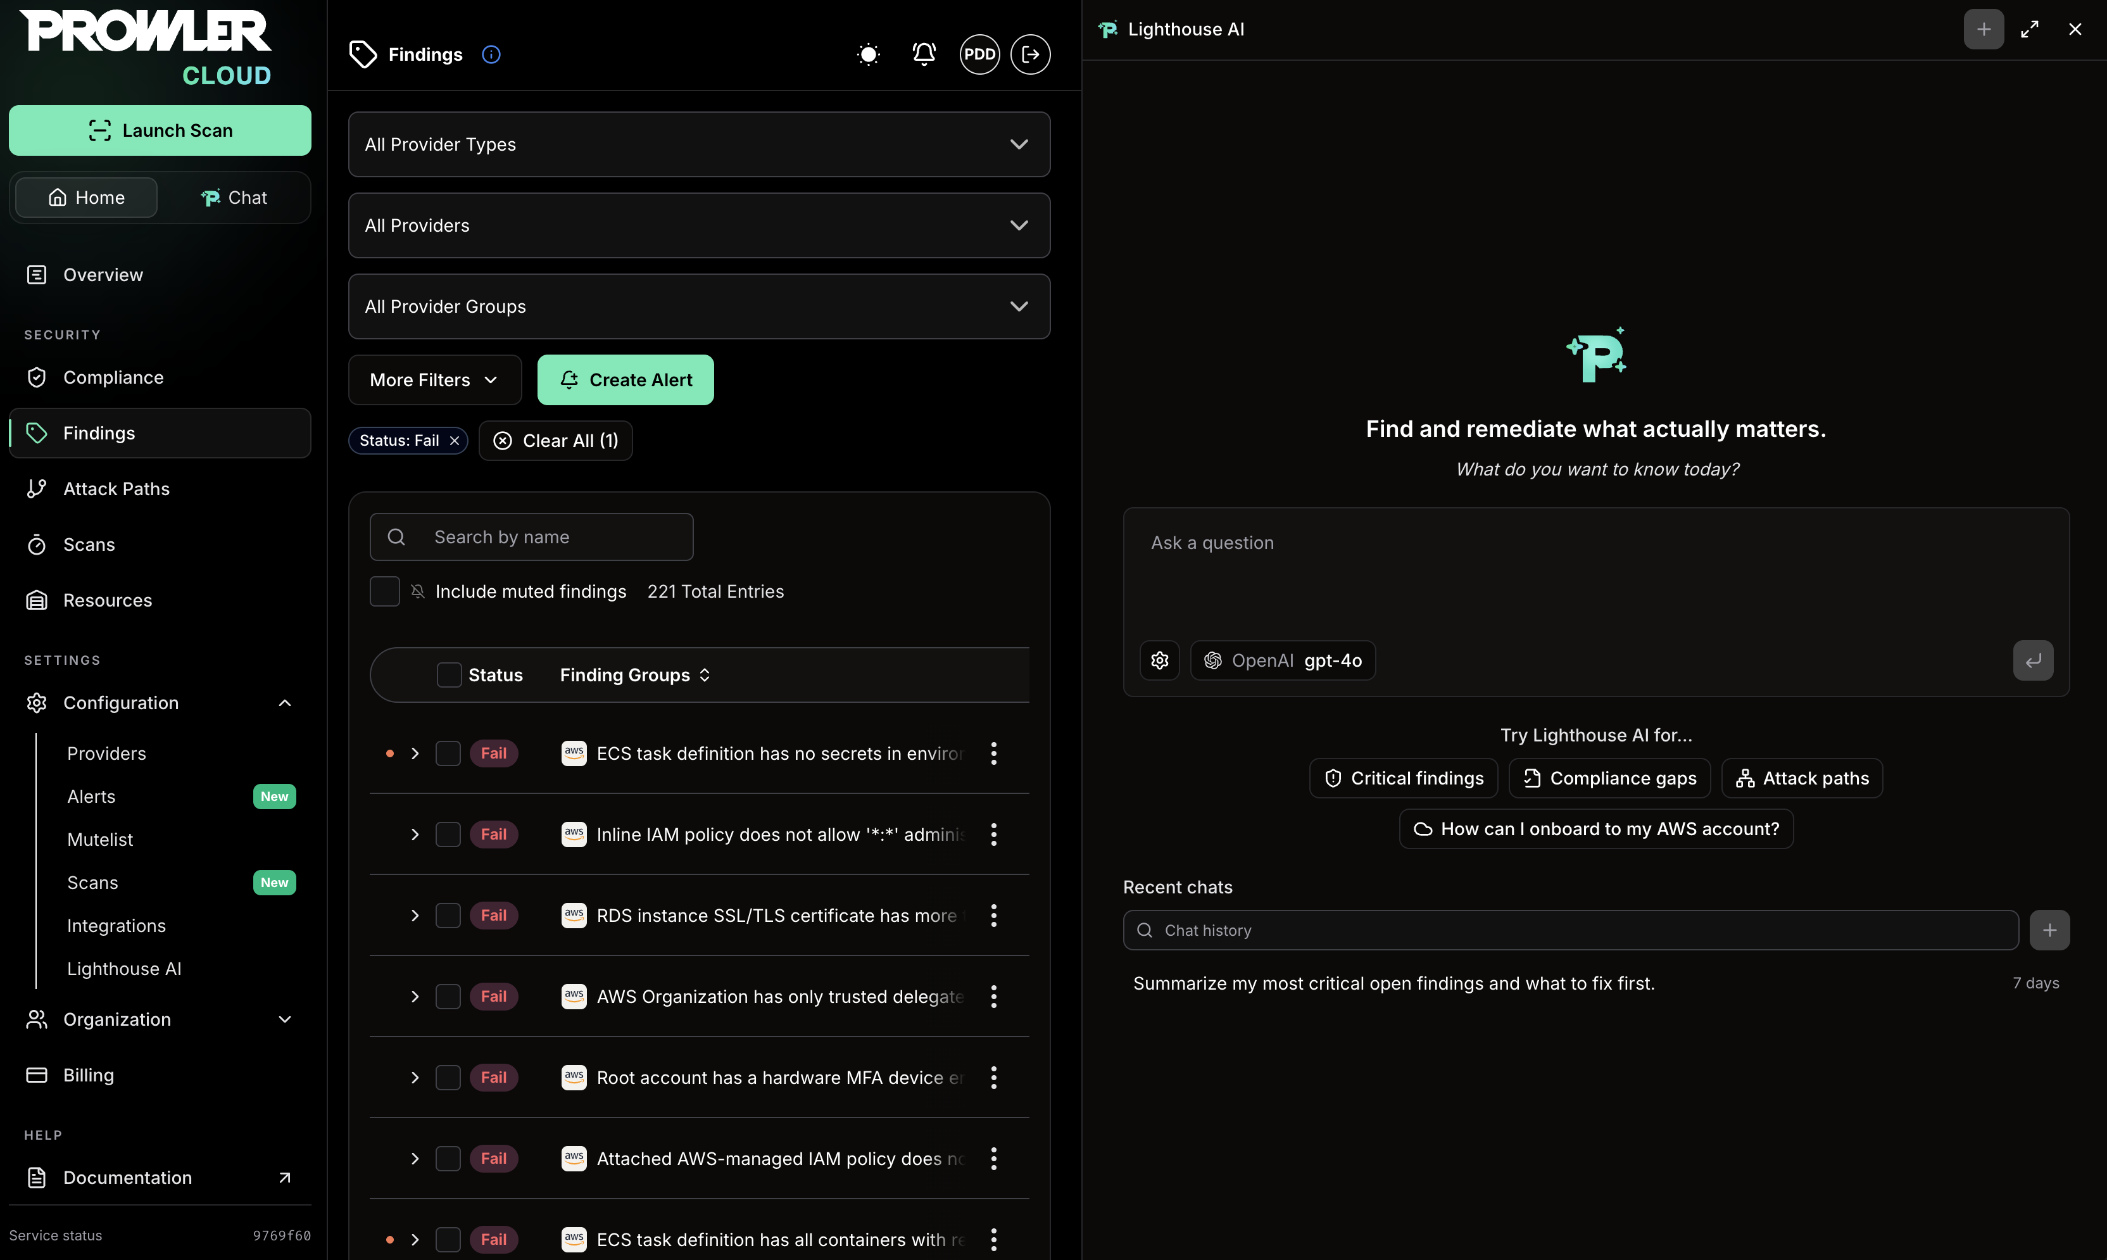Click the Findings info icon
Screen dimensions: 2107x1260
pyautogui.click(x=491, y=54)
